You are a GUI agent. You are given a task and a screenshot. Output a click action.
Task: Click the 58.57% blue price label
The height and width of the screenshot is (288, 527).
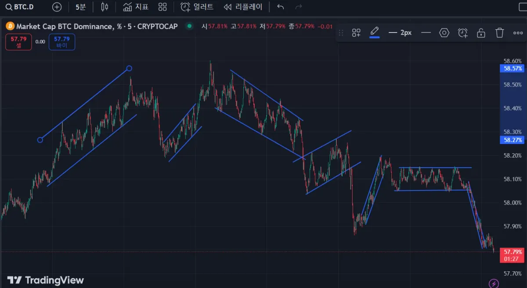point(512,68)
